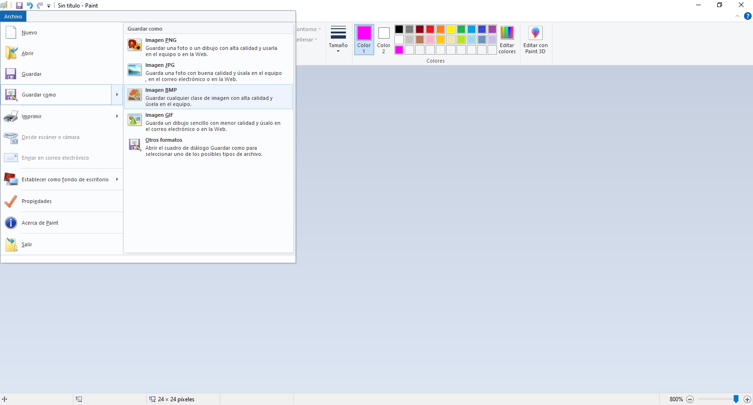Image resolution: width=753 pixels, height=405 pixels.
Task: Select Color 2 button
Action: coord(384,40)
